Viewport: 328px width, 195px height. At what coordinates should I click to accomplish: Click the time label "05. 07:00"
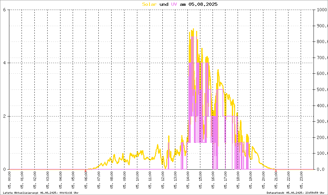pyautogui.click(x=98, y=180)
